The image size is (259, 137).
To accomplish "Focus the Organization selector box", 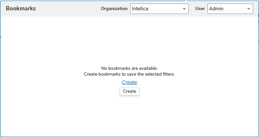I will pos(155,9).
